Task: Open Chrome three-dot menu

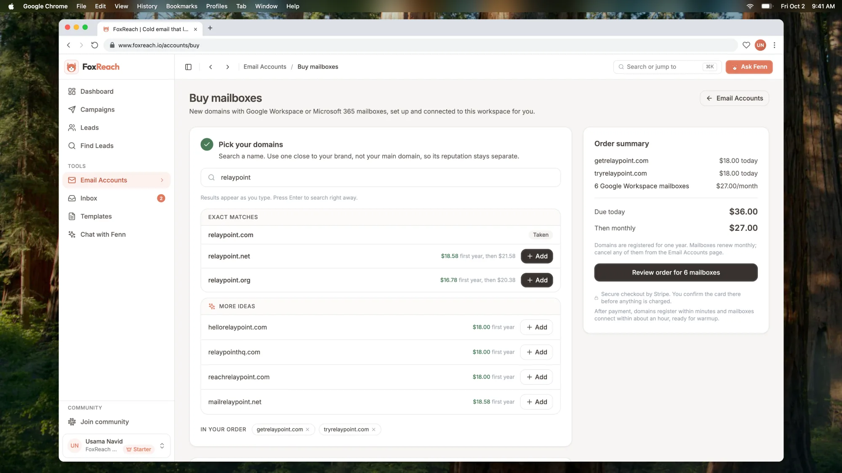Action: click(774, 45)
